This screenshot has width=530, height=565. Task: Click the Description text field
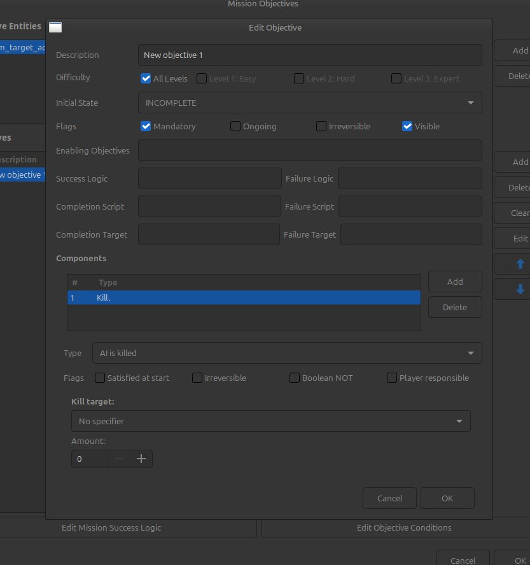click(310, 55)
